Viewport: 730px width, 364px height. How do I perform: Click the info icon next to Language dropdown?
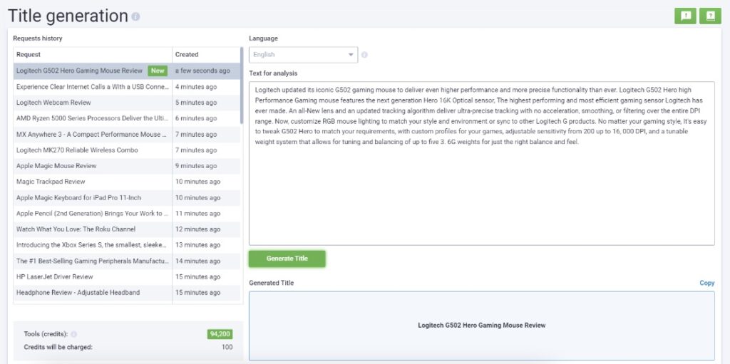[364, 55]
